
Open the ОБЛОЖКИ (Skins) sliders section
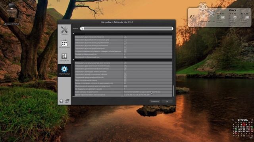(x=64, y=57)
